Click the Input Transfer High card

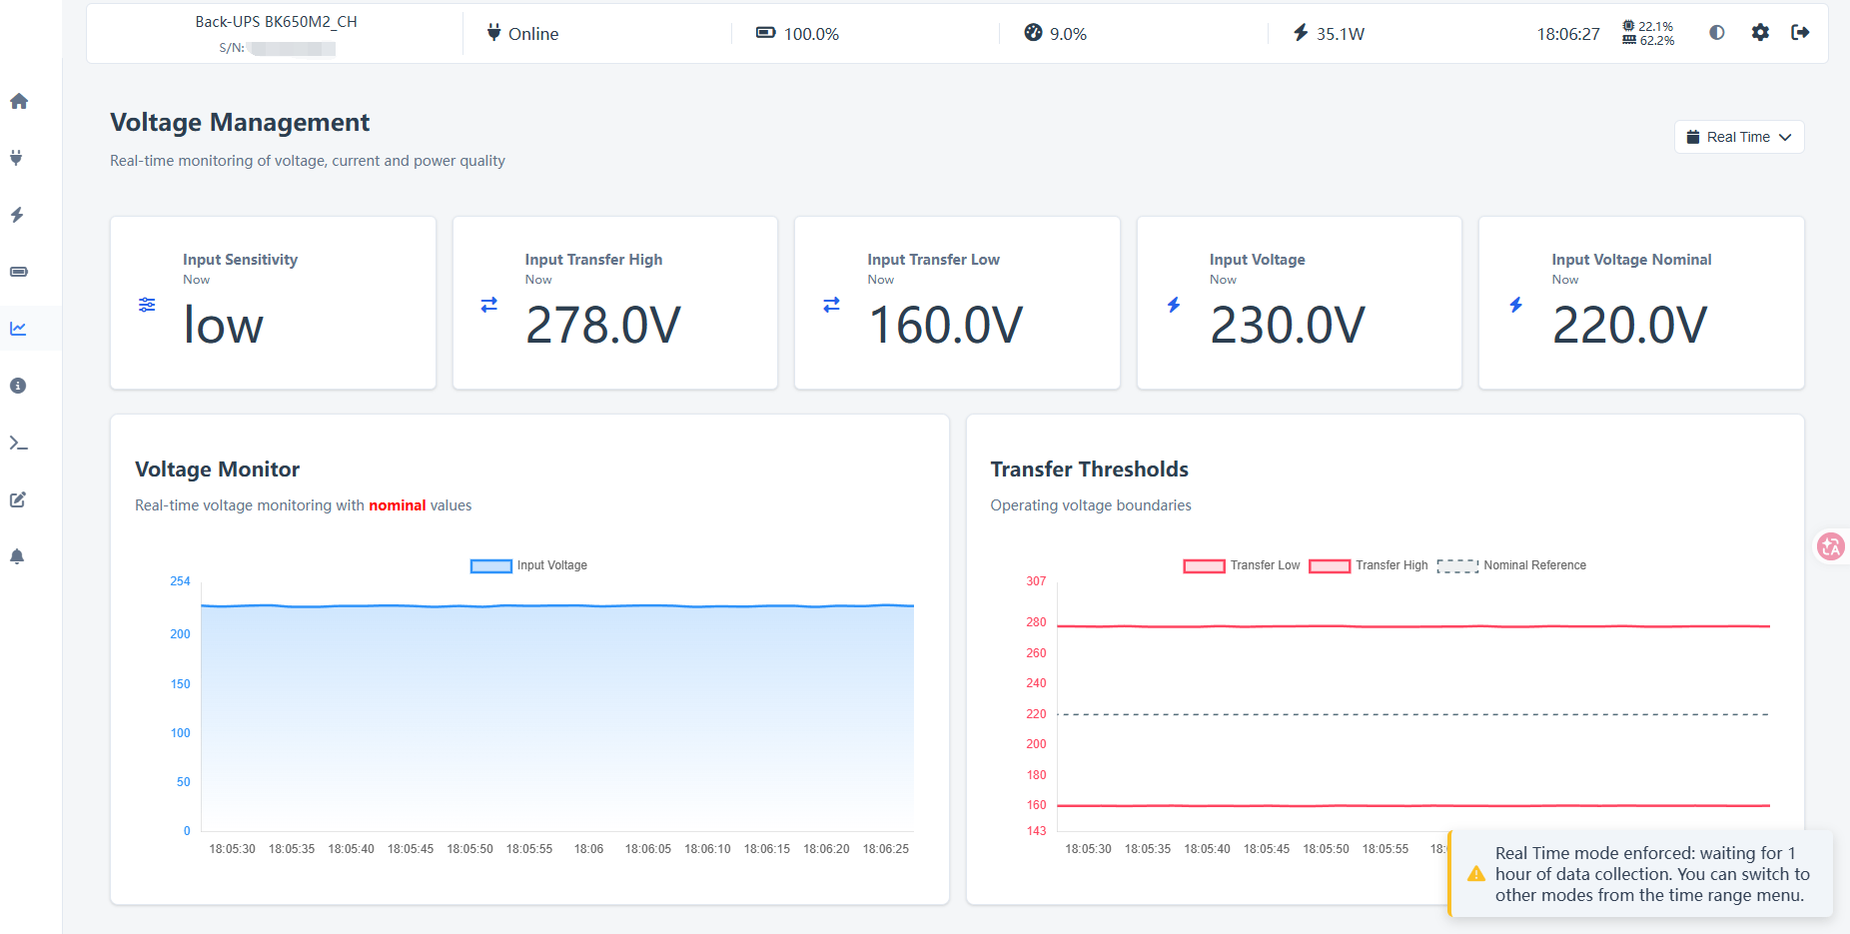pyautogui.click(x=615, y=303)
